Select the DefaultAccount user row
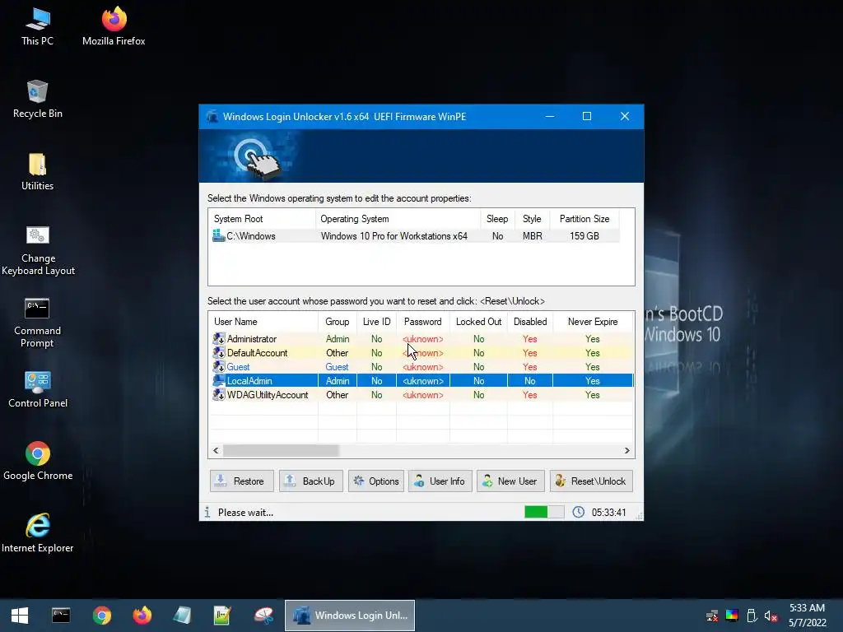The image size is (843, 632). (x=421, y=353)
